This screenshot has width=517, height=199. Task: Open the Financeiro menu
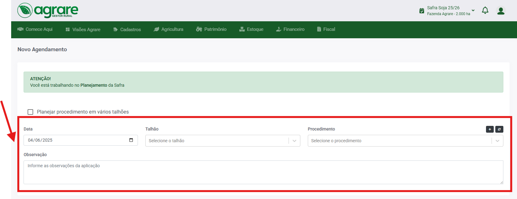click(290, 29)
